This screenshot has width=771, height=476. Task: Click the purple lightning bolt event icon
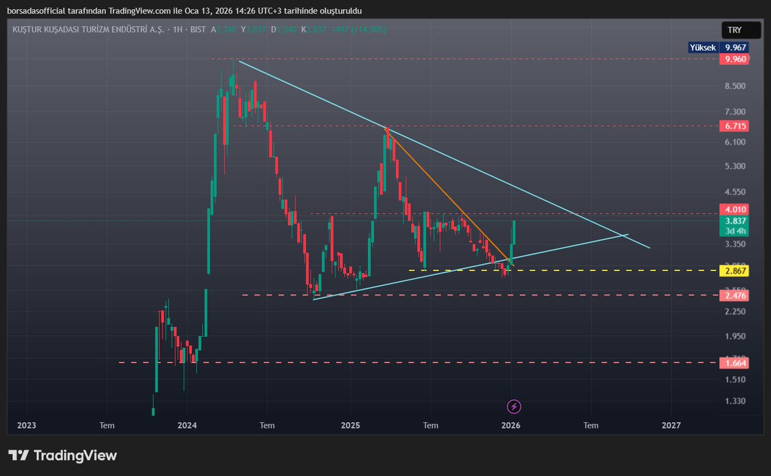[514, 406]
